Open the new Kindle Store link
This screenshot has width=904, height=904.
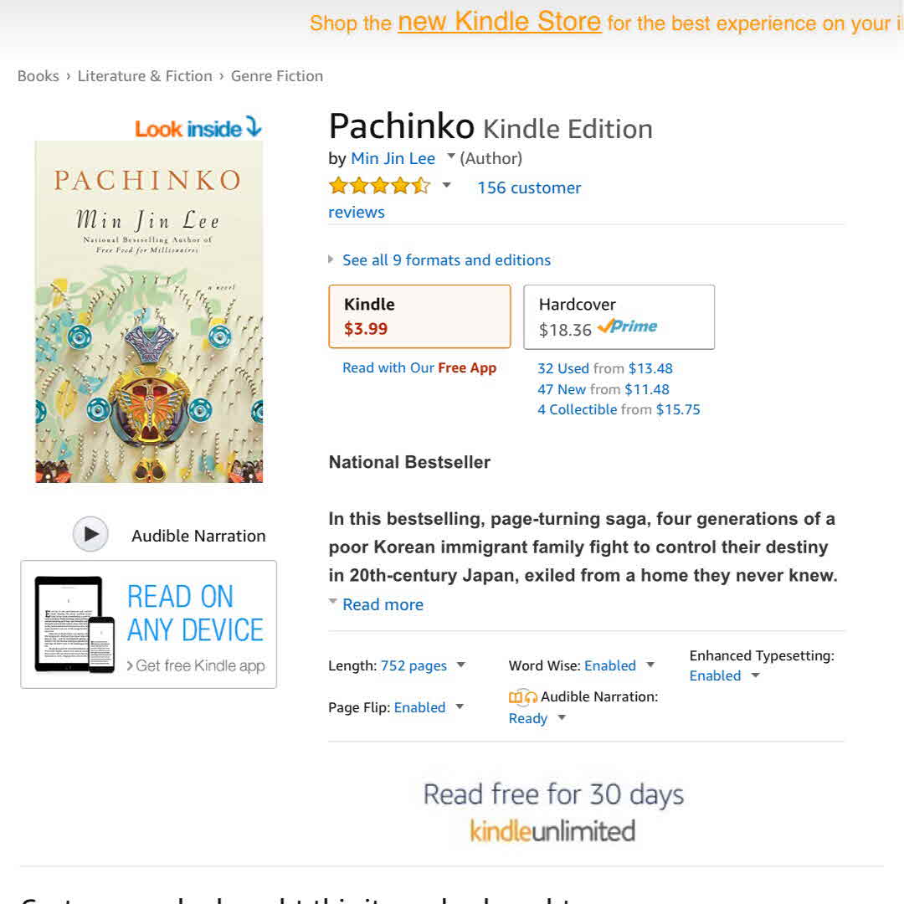pyautogui.click(x=499, y=22)
